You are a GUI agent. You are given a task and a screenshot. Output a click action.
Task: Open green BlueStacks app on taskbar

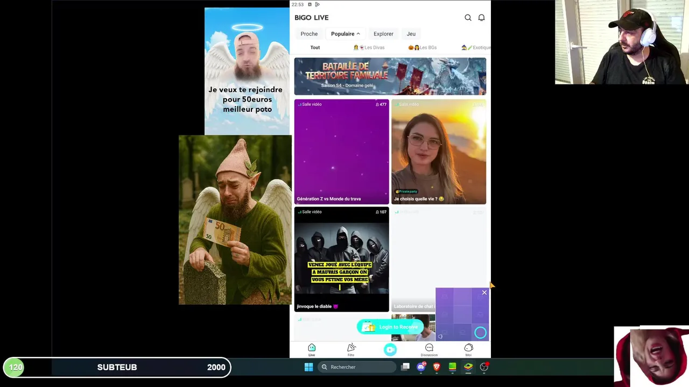452,367
